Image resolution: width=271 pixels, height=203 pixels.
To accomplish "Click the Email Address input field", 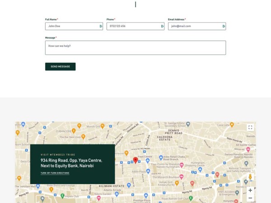I will [x=197, y=26].
